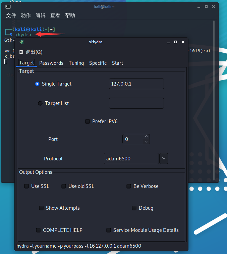227x254 pixels.
Task: Check the Use SSL option
Action: point(26,186)
